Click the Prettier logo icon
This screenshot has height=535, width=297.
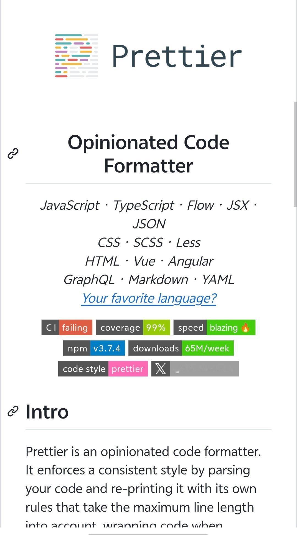76,56
